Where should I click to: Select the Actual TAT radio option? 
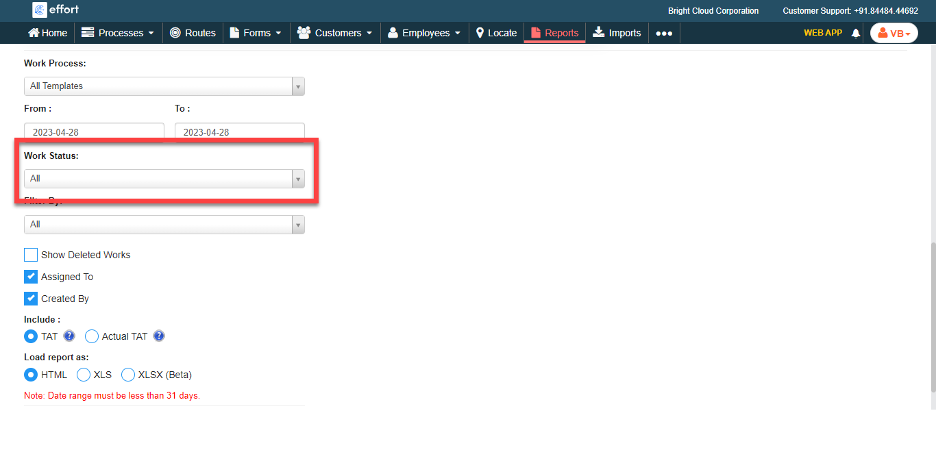click(x=92, y=336)
